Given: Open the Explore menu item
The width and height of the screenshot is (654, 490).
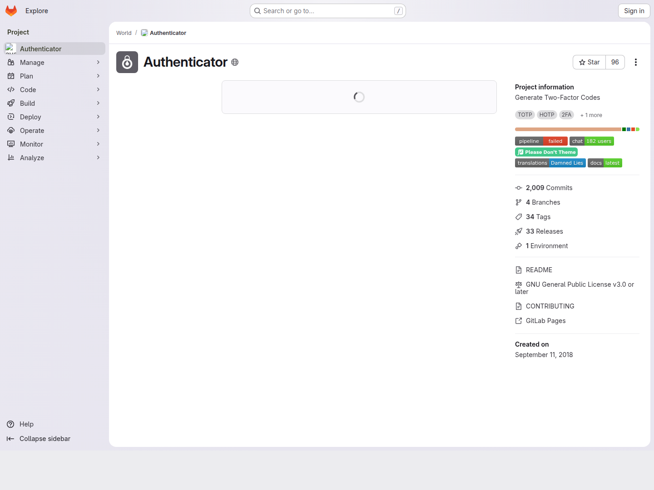Looking at the screenshot, I should coord(37,11).
